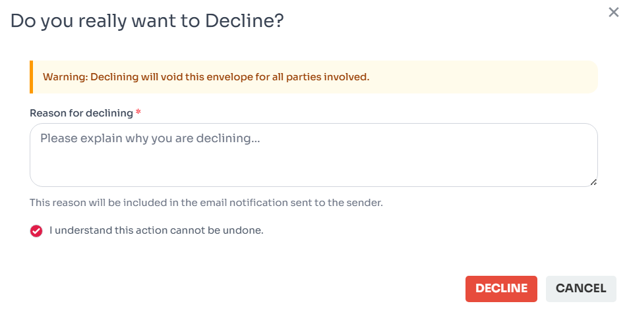Click the word 'Warning:' in the banner
This screenshot has width=629, height=312.
tap(65, 77)
